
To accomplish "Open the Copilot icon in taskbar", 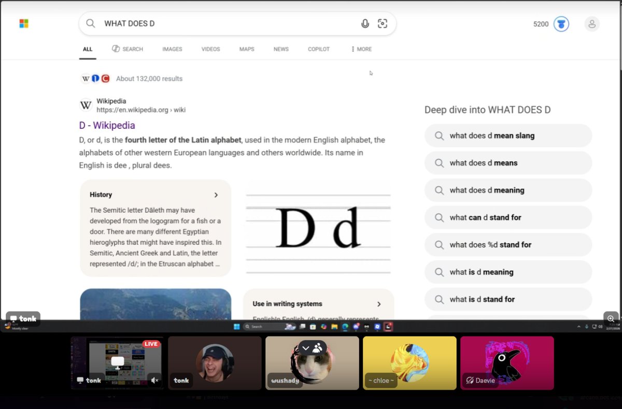I will (324, 327).
